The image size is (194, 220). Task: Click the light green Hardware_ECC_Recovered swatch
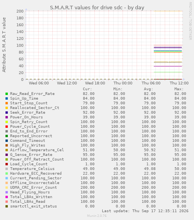tap(7, 173)
